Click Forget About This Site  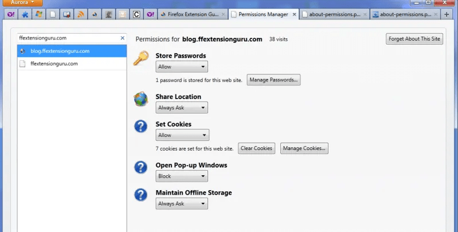coord(414,39)
